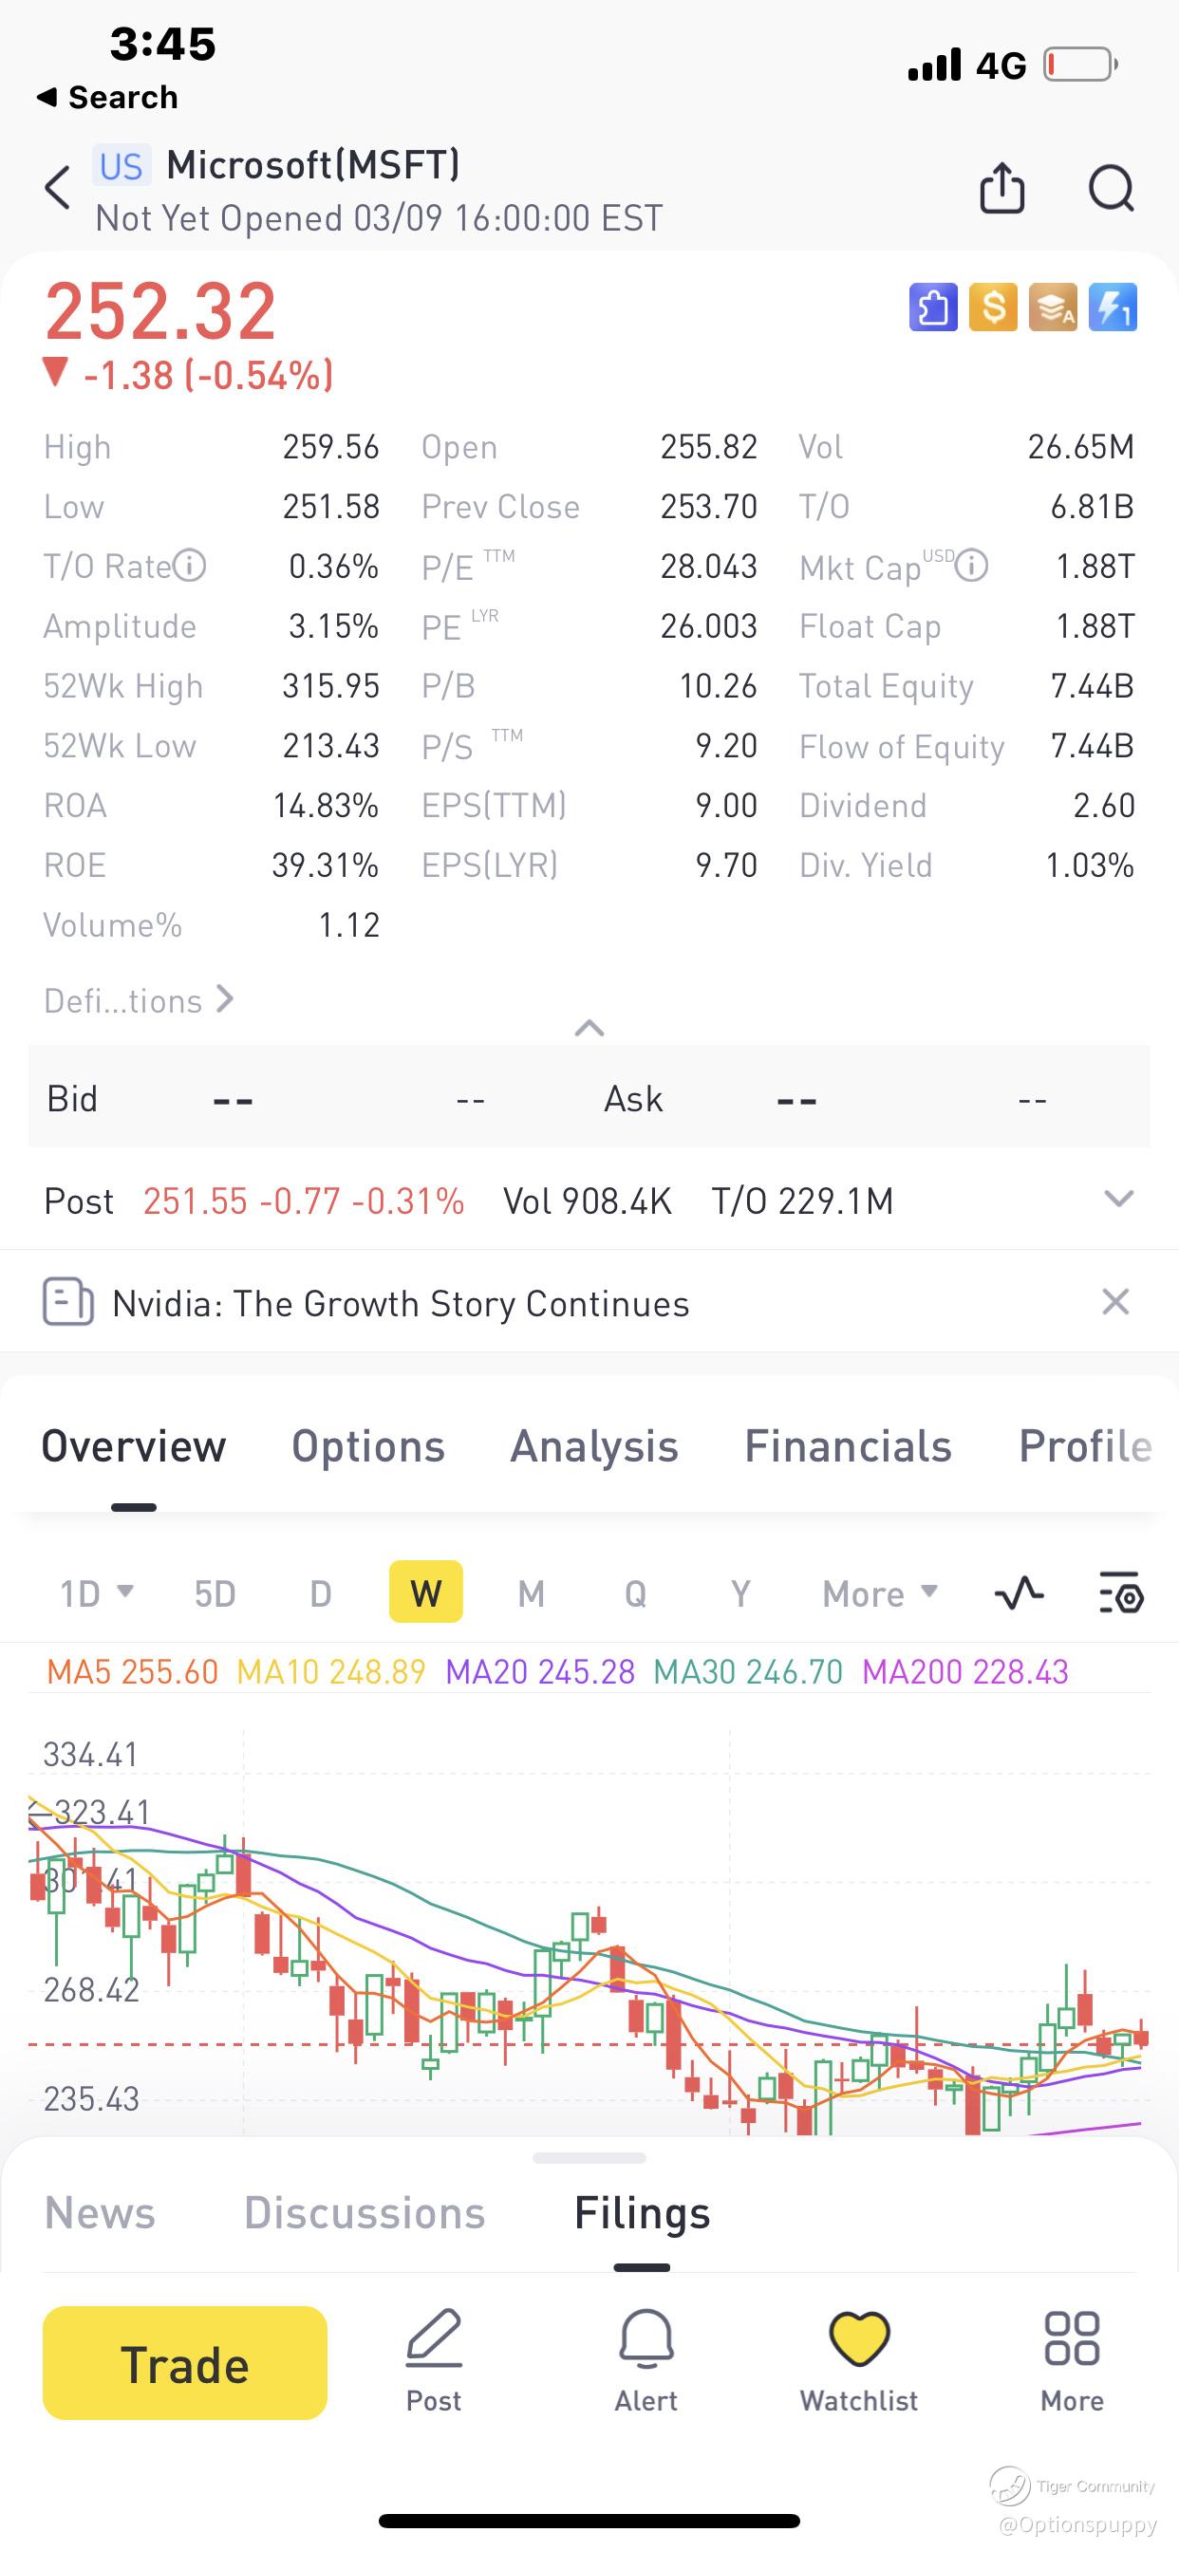Switch to the Options tab
Screen dimensions: 1179x2551
(367, 1445)
